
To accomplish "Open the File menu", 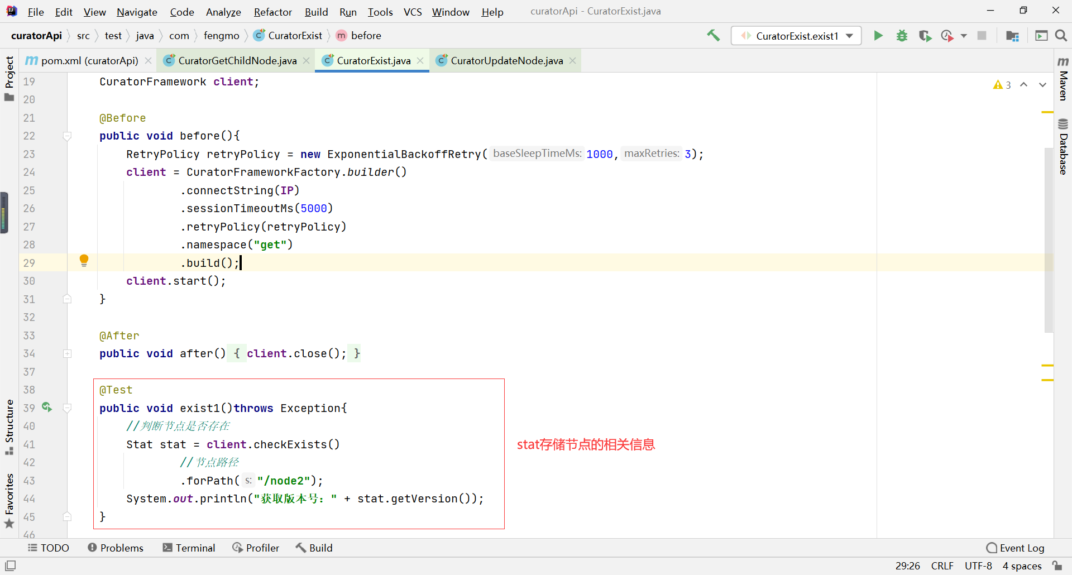I will tap(36, 12).
